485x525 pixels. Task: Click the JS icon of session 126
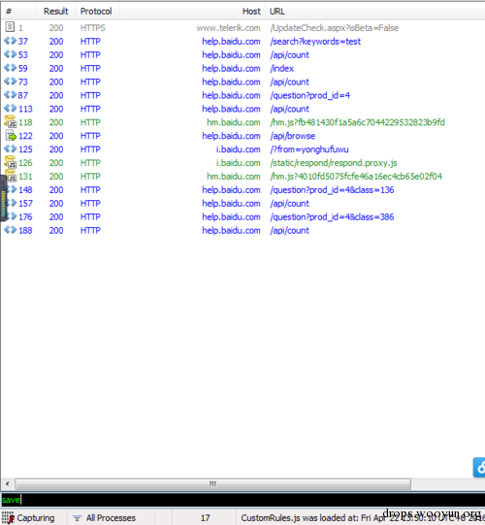(x=10, y=162)
